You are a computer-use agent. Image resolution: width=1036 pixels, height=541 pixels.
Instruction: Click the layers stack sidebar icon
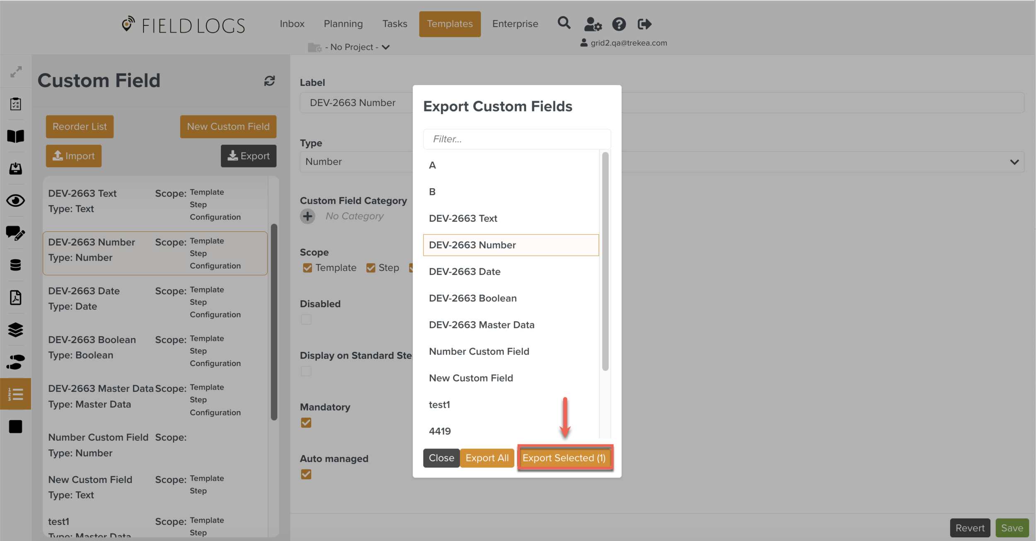(x=16, y=330)
